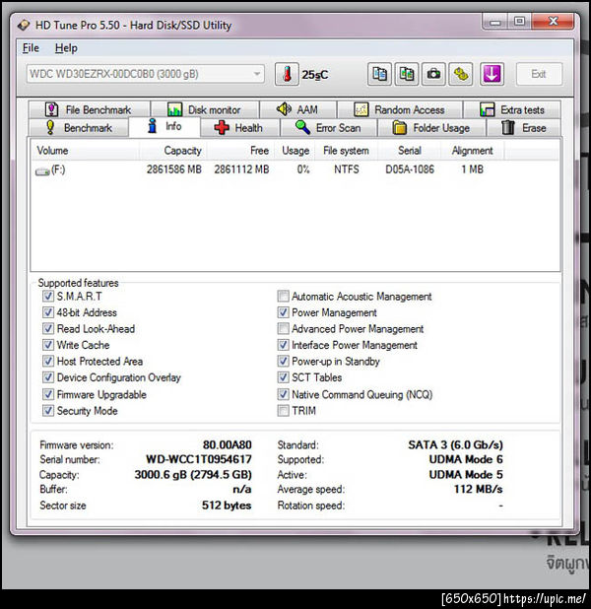Screen dimensions: 591x609
Task: Toggle the Advanced Power Management checkbox
Action: (x=283, y=328)
